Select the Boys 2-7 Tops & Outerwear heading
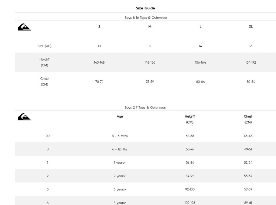This screenshot has width=276, height=205. (146, 108)
